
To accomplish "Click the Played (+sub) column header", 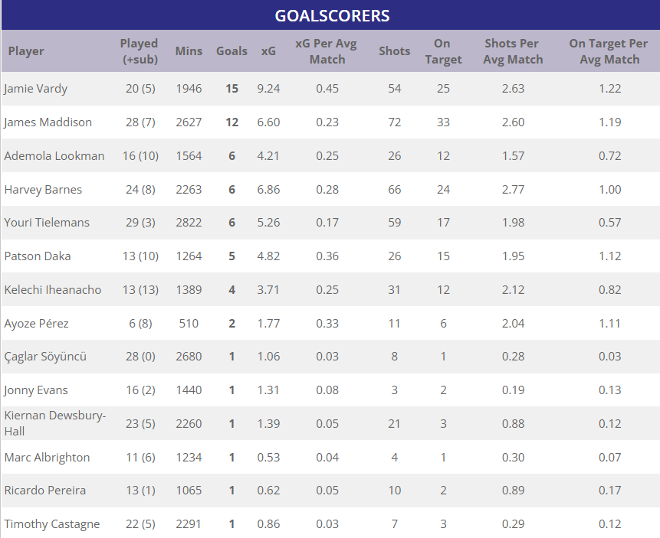I will (x=140, y=51).
